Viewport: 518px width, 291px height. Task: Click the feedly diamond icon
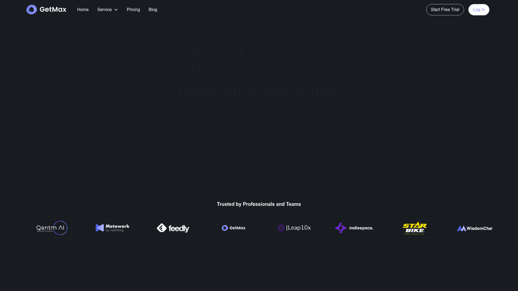click(x=162, y=228)
